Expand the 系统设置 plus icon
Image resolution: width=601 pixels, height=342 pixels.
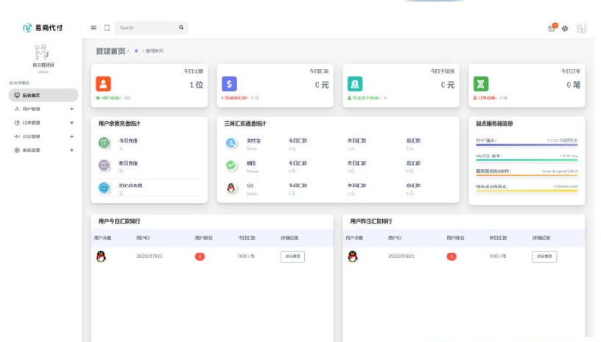coord(71,150)
